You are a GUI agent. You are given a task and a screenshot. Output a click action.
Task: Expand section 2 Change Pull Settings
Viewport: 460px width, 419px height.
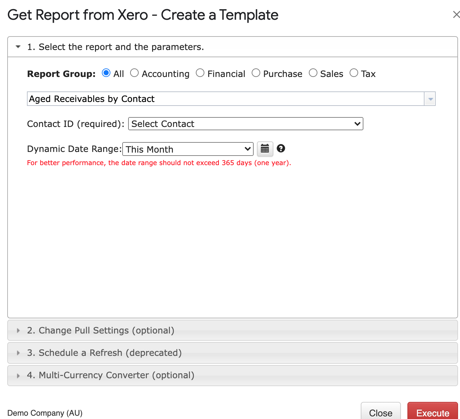tap(233, 330)
